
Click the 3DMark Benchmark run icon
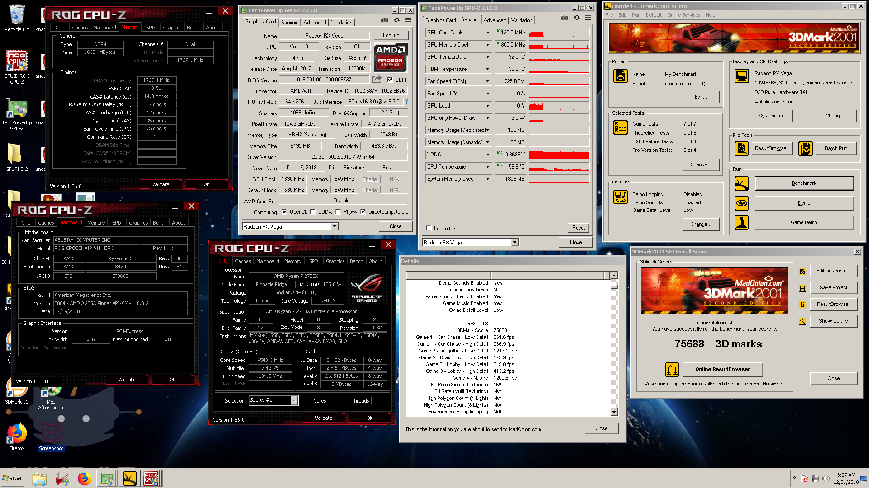pos(741,183)
